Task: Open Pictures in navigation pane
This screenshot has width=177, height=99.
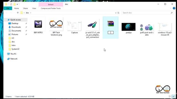Action: click(15, 34)
